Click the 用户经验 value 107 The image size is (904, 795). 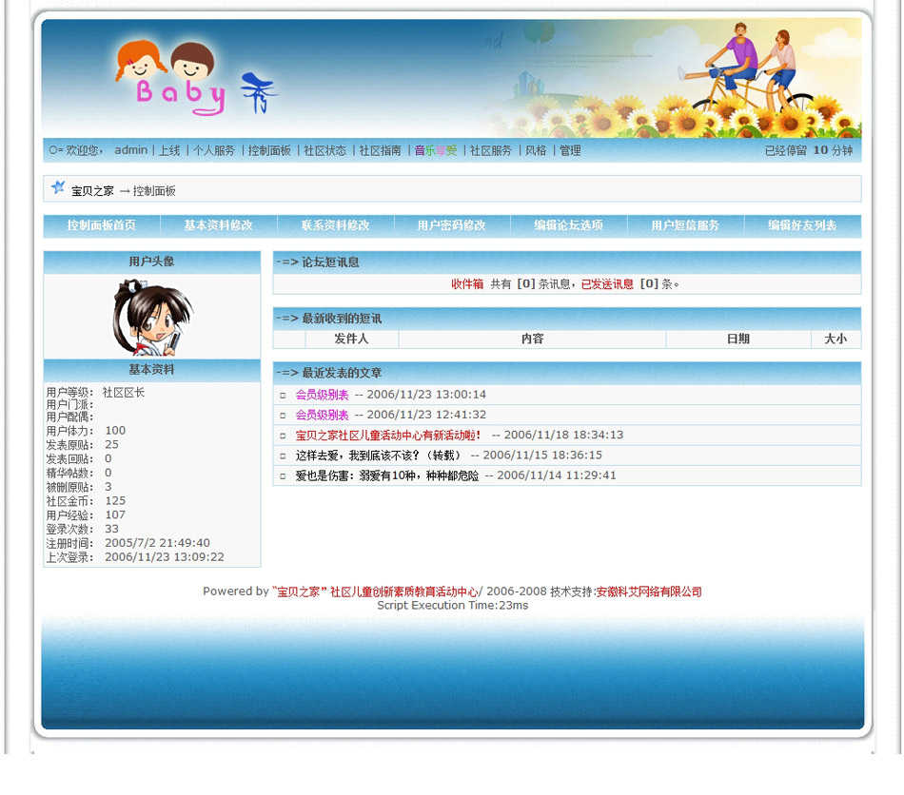(x=115, y=514)
